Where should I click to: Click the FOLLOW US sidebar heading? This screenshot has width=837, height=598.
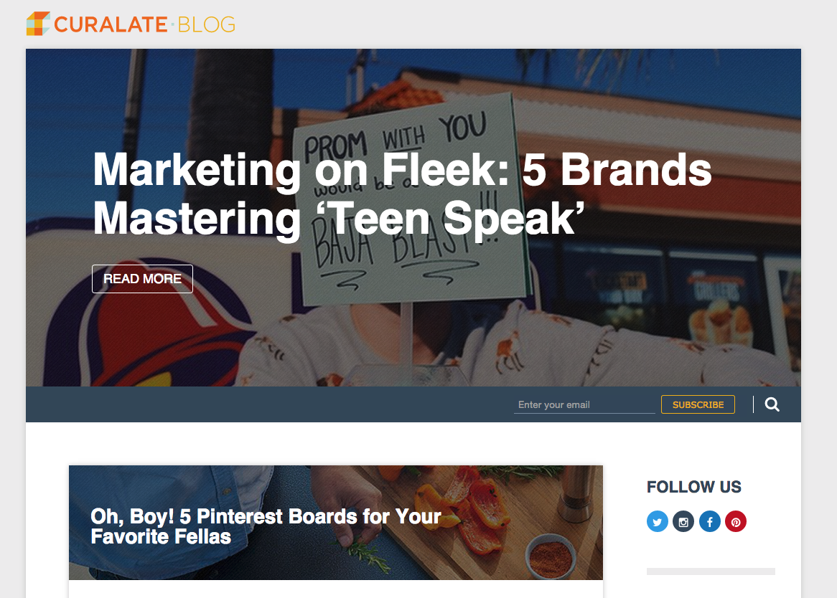click(x=693, y=488)
